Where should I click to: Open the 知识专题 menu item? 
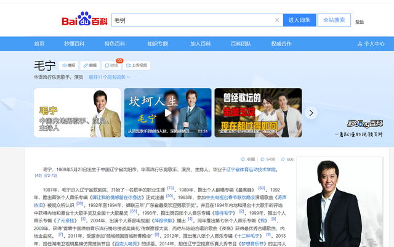(158, 44)
